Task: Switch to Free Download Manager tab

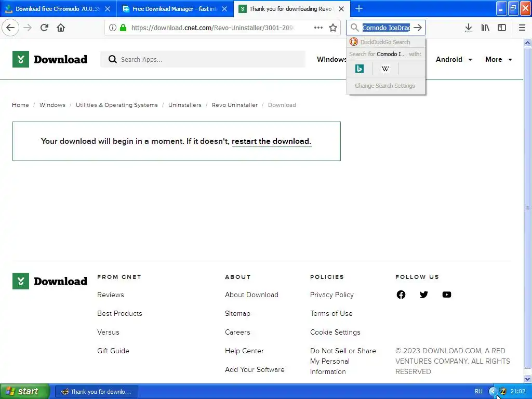Action: 175,9
